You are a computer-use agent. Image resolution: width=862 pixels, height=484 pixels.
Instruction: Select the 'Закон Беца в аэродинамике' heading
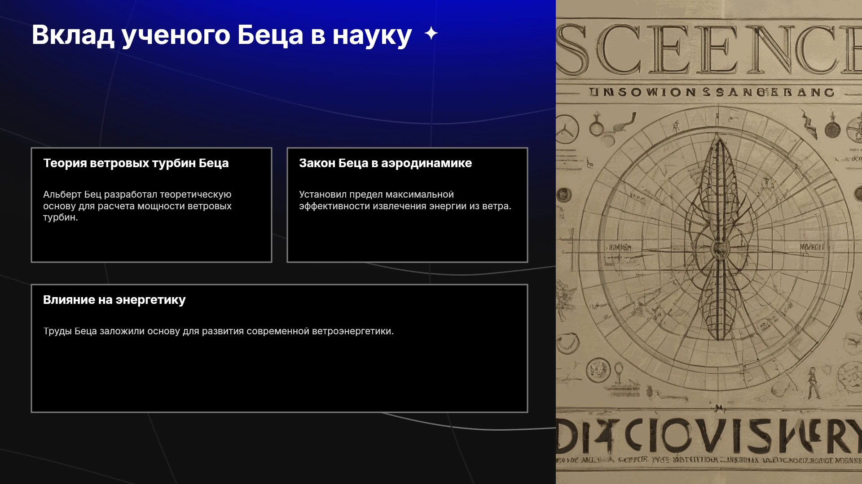(385, 163)
